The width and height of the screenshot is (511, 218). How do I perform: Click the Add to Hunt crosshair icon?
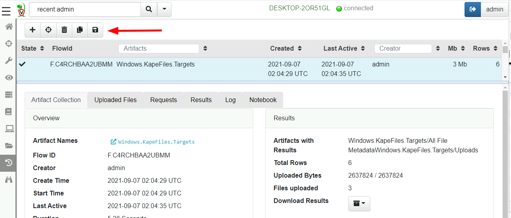pyautogui.click(x=48, y=30)
